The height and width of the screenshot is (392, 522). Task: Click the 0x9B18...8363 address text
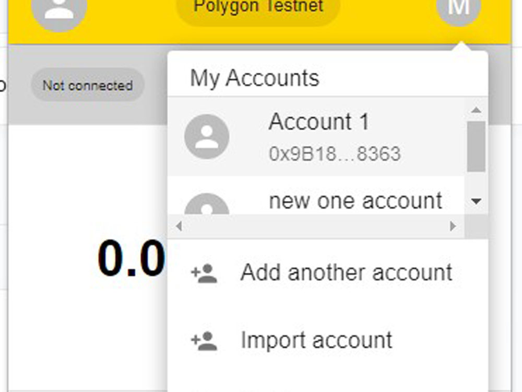[x=335, y=154]
